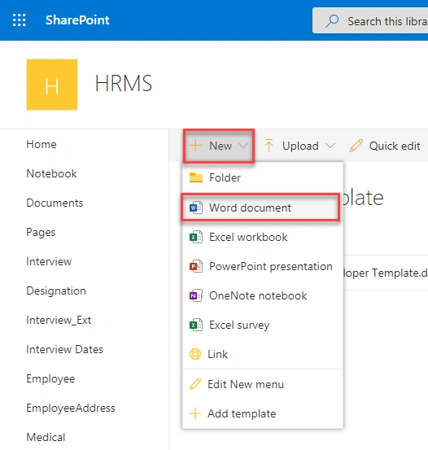
Task: Open Pages in left navigation
Action: coord(41,232)
